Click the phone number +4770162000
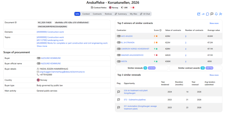Screen dimensions: 227x113 tap(46, 75)
